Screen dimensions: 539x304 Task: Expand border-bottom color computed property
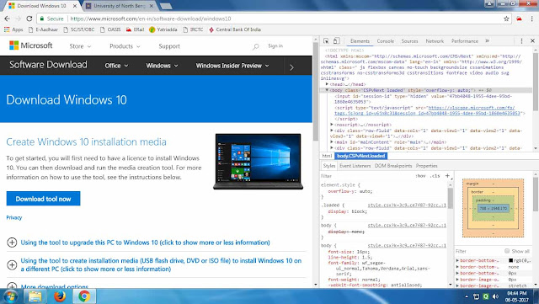point(457,261)
